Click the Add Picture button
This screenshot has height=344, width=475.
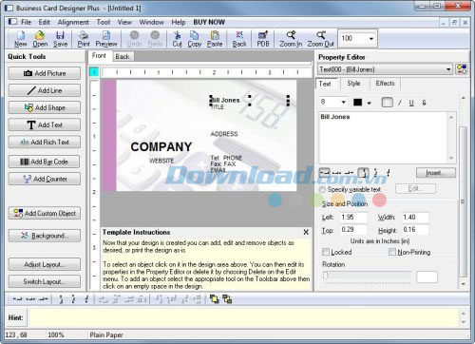(45, 73)
